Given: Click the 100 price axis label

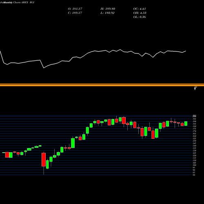Looking at the screenshot, I should pyautogui.click(x=194, y=165).
